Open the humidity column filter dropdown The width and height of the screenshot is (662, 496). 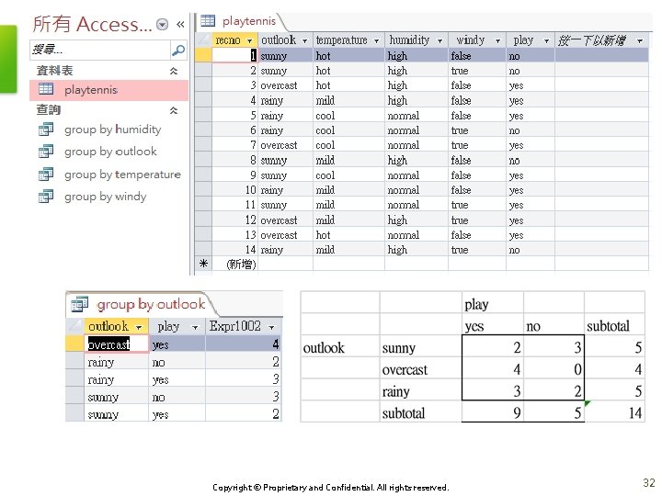[x=439, y=41]
